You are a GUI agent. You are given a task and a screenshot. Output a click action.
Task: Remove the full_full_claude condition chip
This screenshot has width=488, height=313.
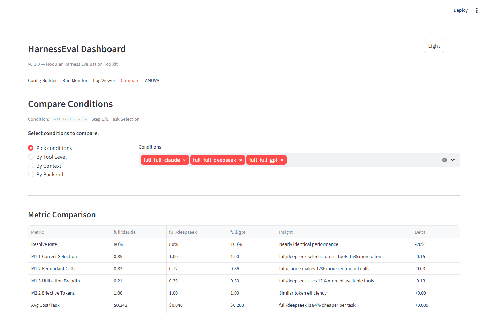[184, 160]
